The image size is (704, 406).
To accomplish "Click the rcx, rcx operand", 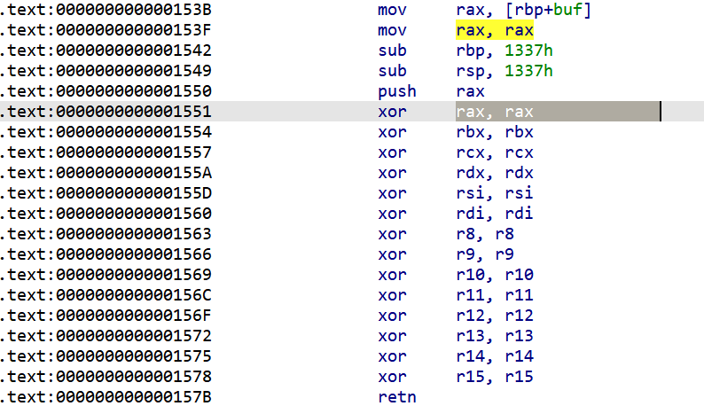I will pyautogui.click(x=495, y=152).
